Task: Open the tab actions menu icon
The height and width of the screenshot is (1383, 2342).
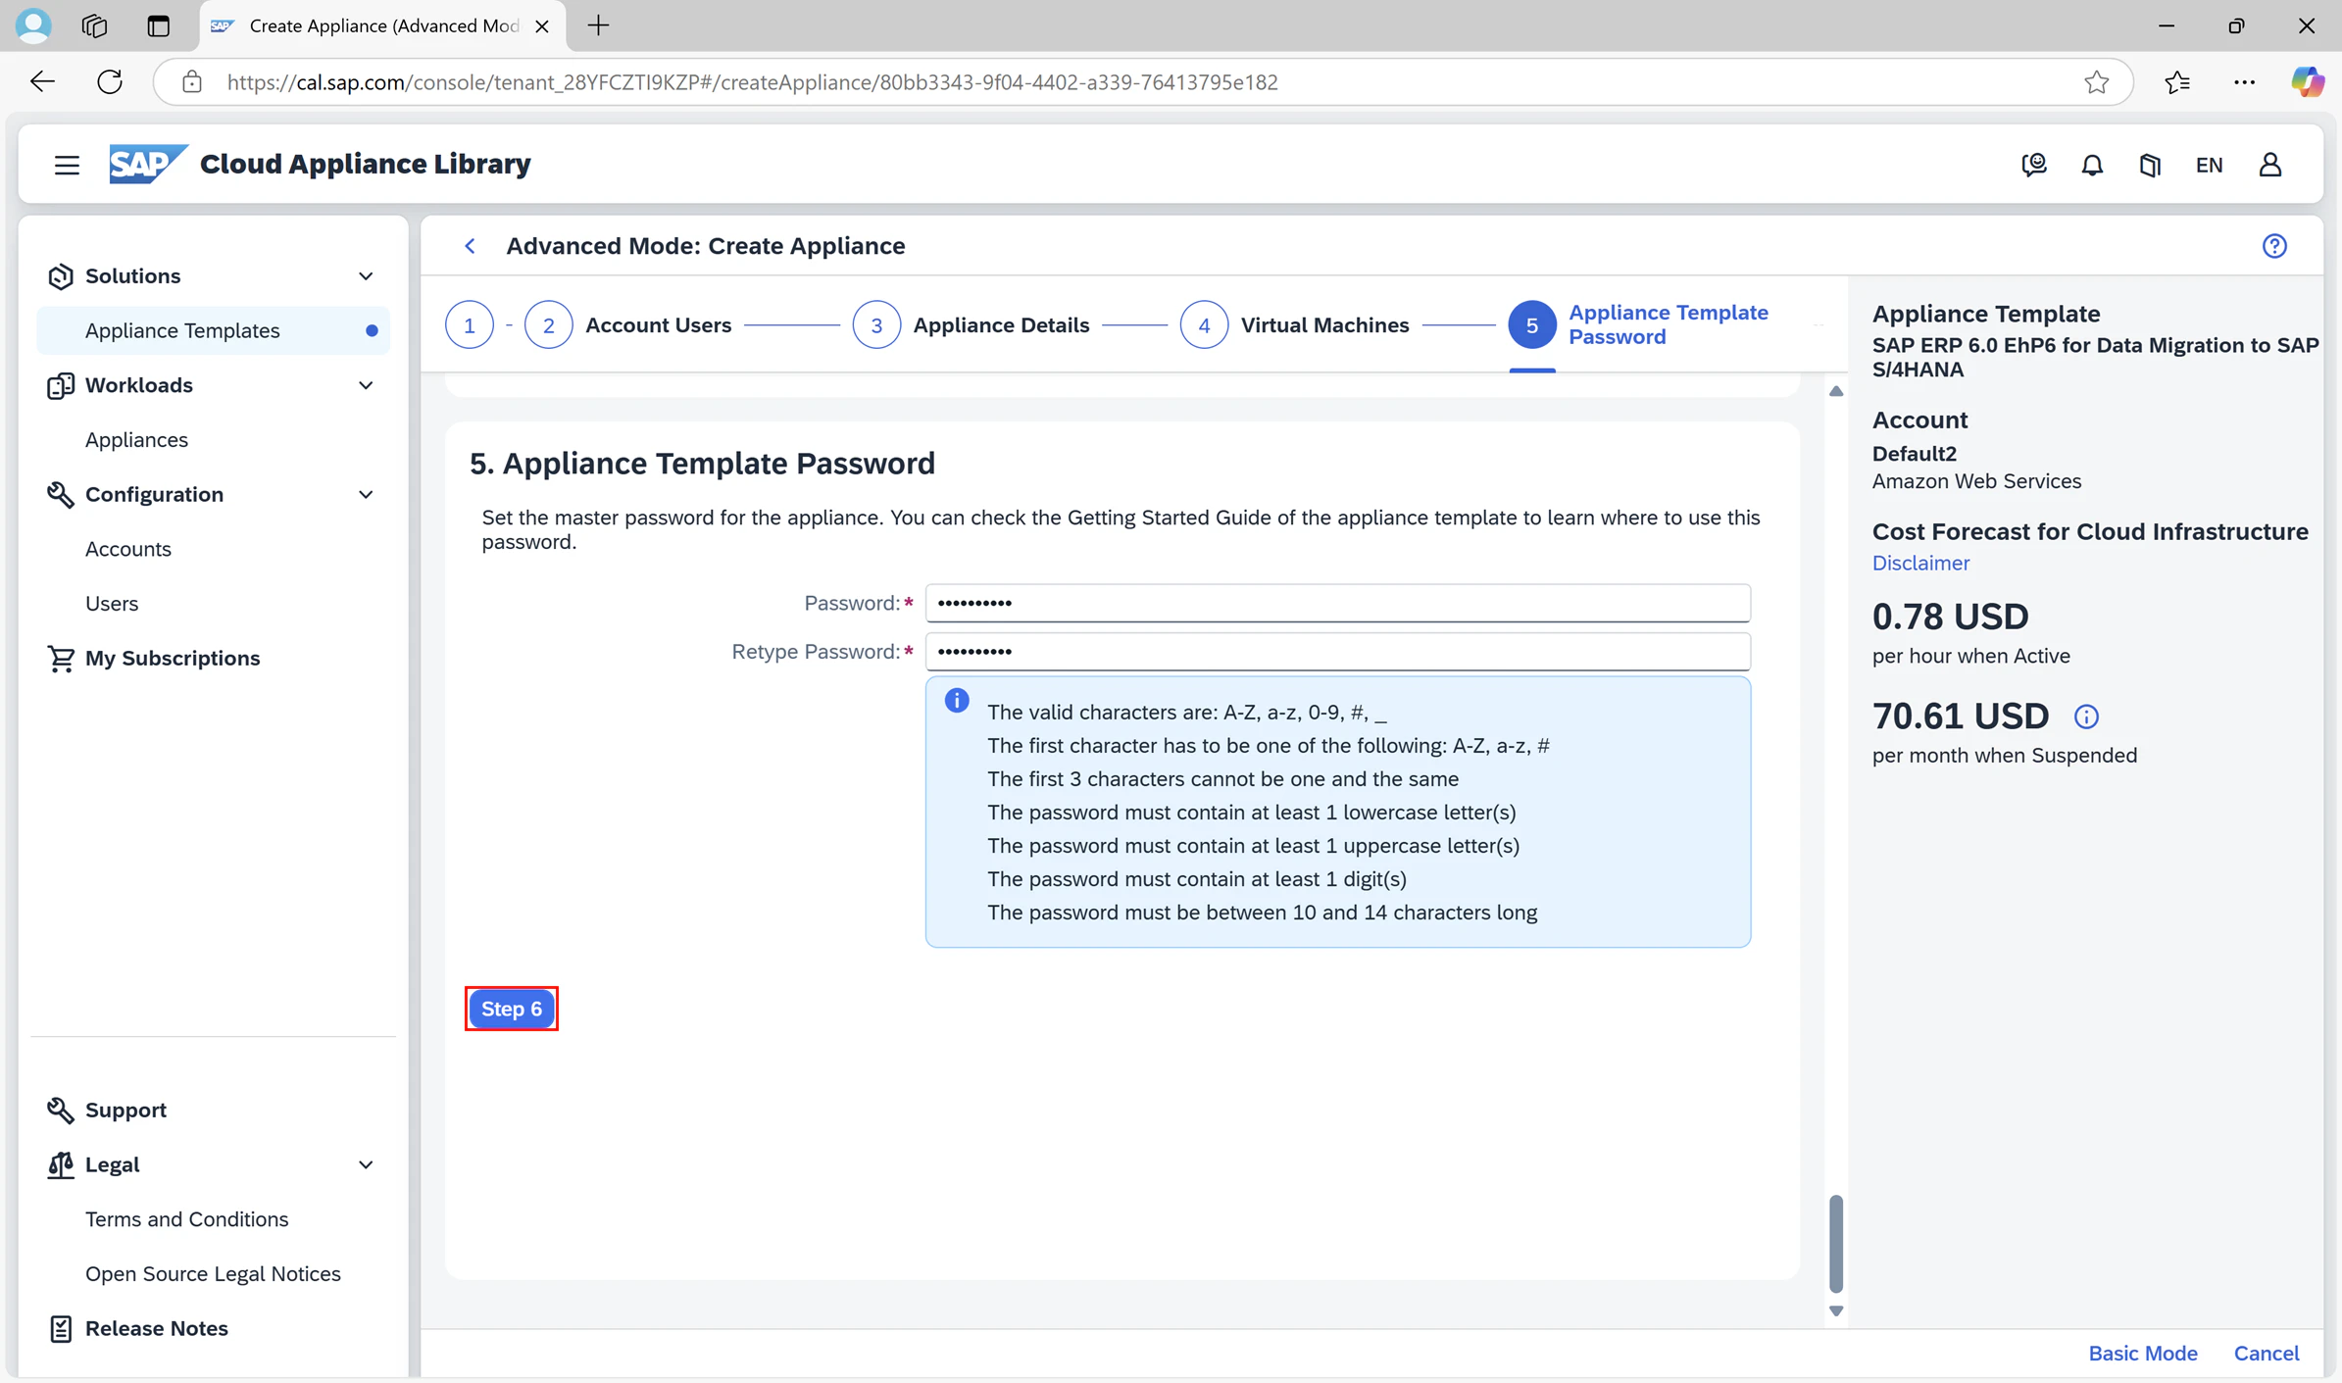Action: [158, 25]
